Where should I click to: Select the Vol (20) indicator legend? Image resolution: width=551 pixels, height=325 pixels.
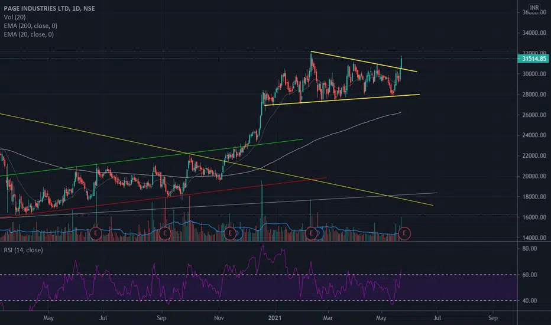click(x=15, y=17)
